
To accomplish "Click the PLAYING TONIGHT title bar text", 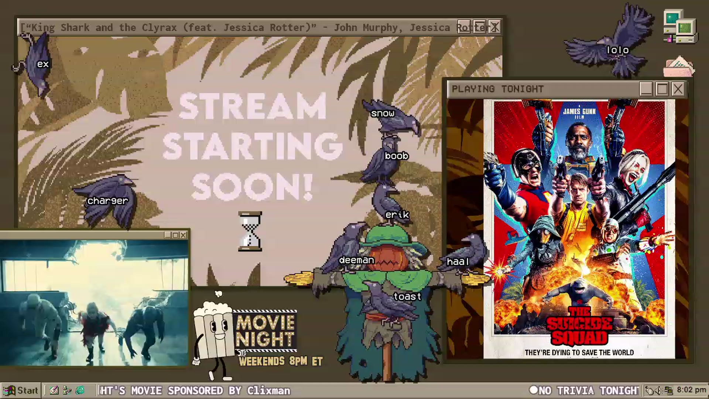I will (x=498, y=89).
